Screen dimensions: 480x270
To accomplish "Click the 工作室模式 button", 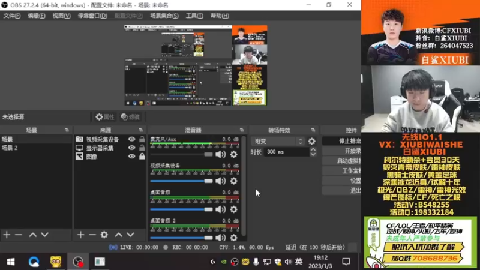I will (x=341, y=171).
